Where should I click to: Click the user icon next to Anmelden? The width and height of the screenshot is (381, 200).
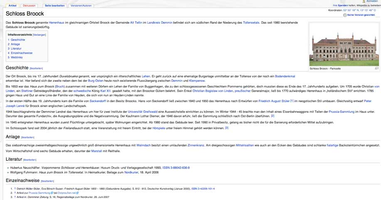(x=364, y=1)
